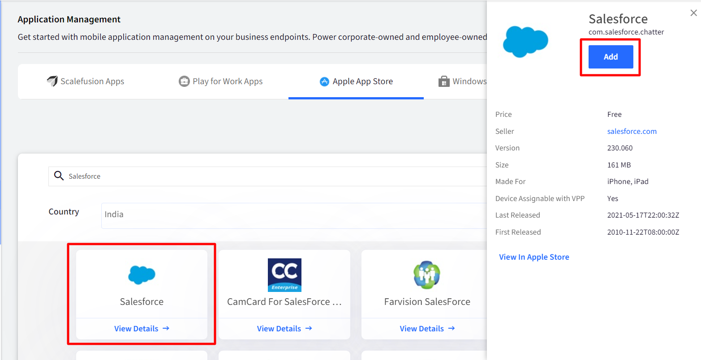Click the Made For value iPhone, iPad

click(628, 181)
